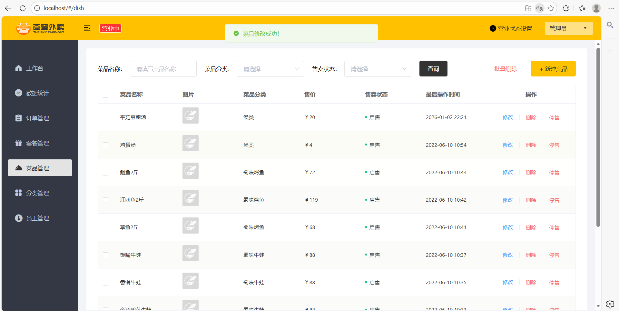Screen dimensions: 619x311
Task: Click the 最后操作时间 column header
Action: click(443, 95)
